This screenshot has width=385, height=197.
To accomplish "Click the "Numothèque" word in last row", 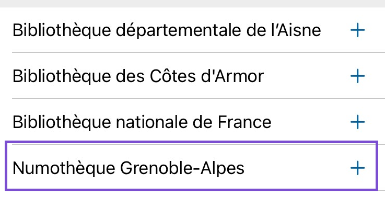I will coord(64,168).
